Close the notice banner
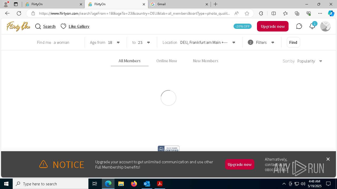Viewport: 337px width, 189px height. click(328, 159)
